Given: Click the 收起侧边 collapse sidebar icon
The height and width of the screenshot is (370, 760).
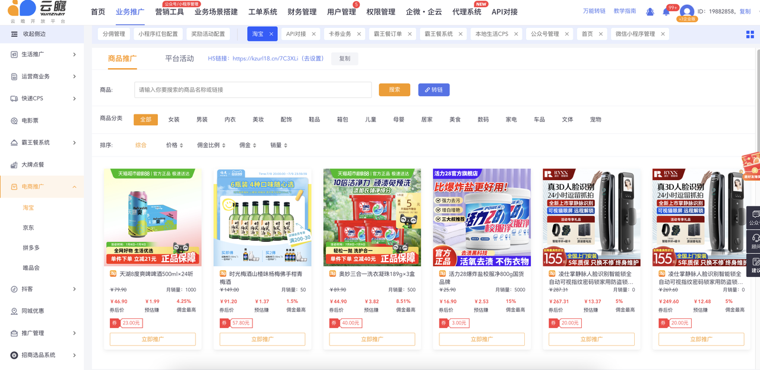Looking at the screenshot, I should 14,34.
